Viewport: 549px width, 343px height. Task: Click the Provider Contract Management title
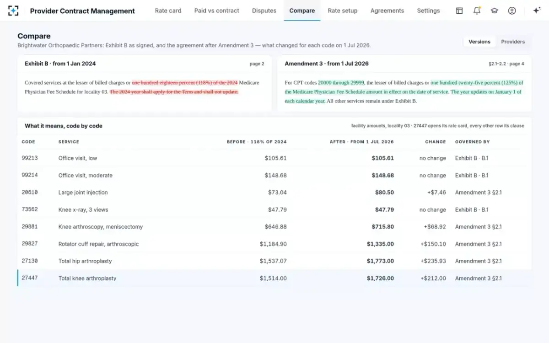click(x=82, y=11)
